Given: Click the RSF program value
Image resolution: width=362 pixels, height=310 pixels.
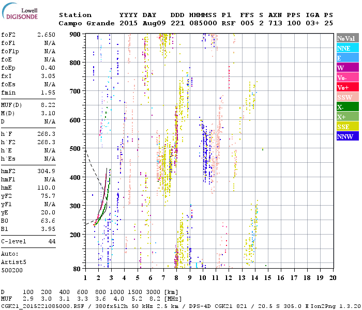Looking at the screenshot, I should click(x=229, y=23).
